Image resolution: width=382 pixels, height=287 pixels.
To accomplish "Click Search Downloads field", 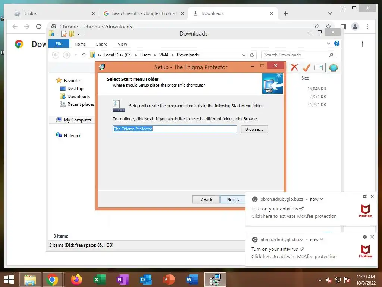I will point(295,55).
